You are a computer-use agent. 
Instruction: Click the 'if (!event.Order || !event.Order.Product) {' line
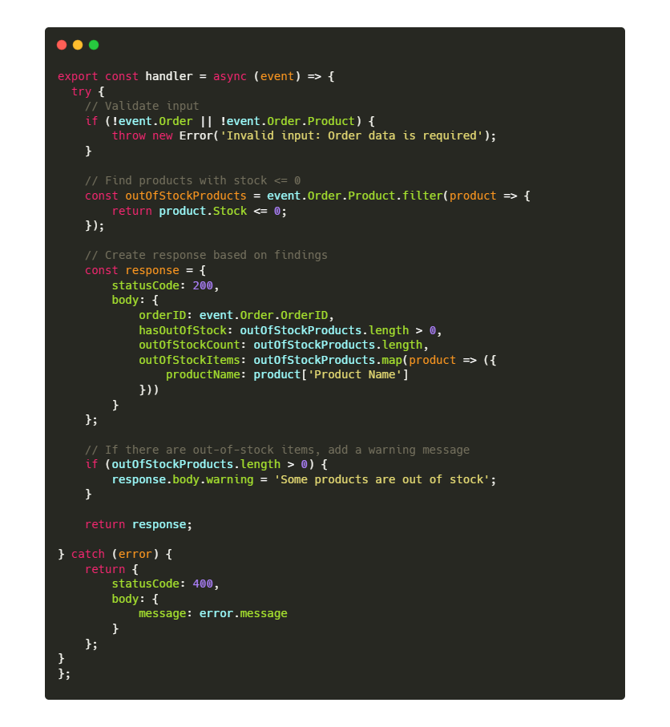229,121
